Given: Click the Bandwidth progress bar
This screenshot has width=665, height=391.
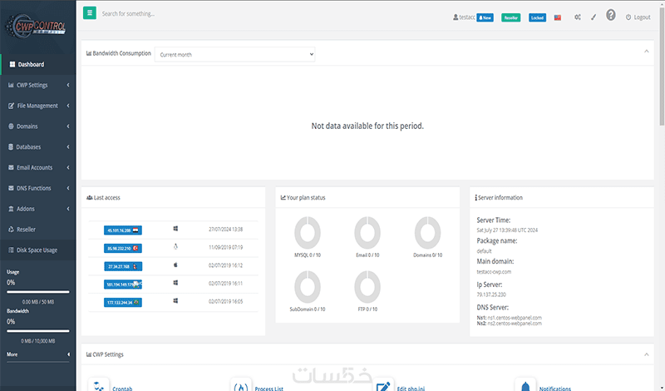Looking at the screenshot, I should coord(38,331).
